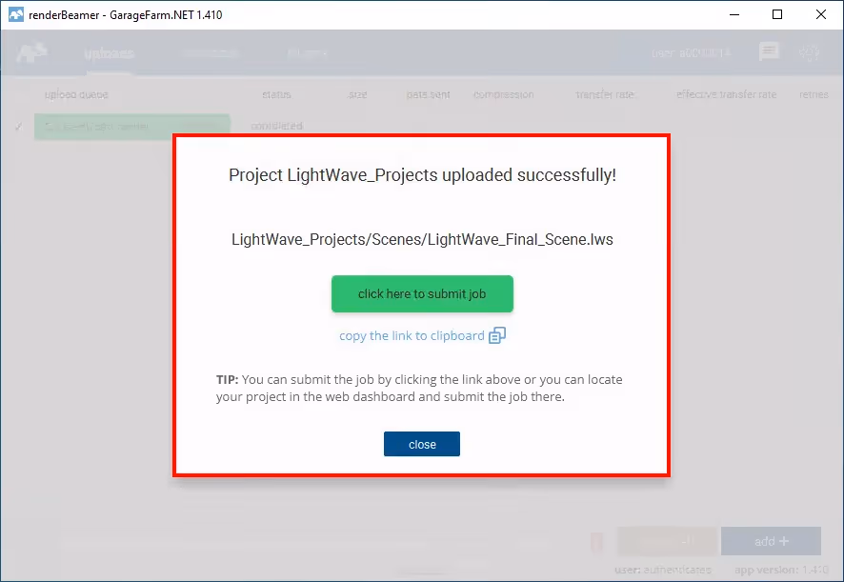Click the clipboard copy icon beside the link
This screenshot has width=844, height=582.
click(497, 335)
